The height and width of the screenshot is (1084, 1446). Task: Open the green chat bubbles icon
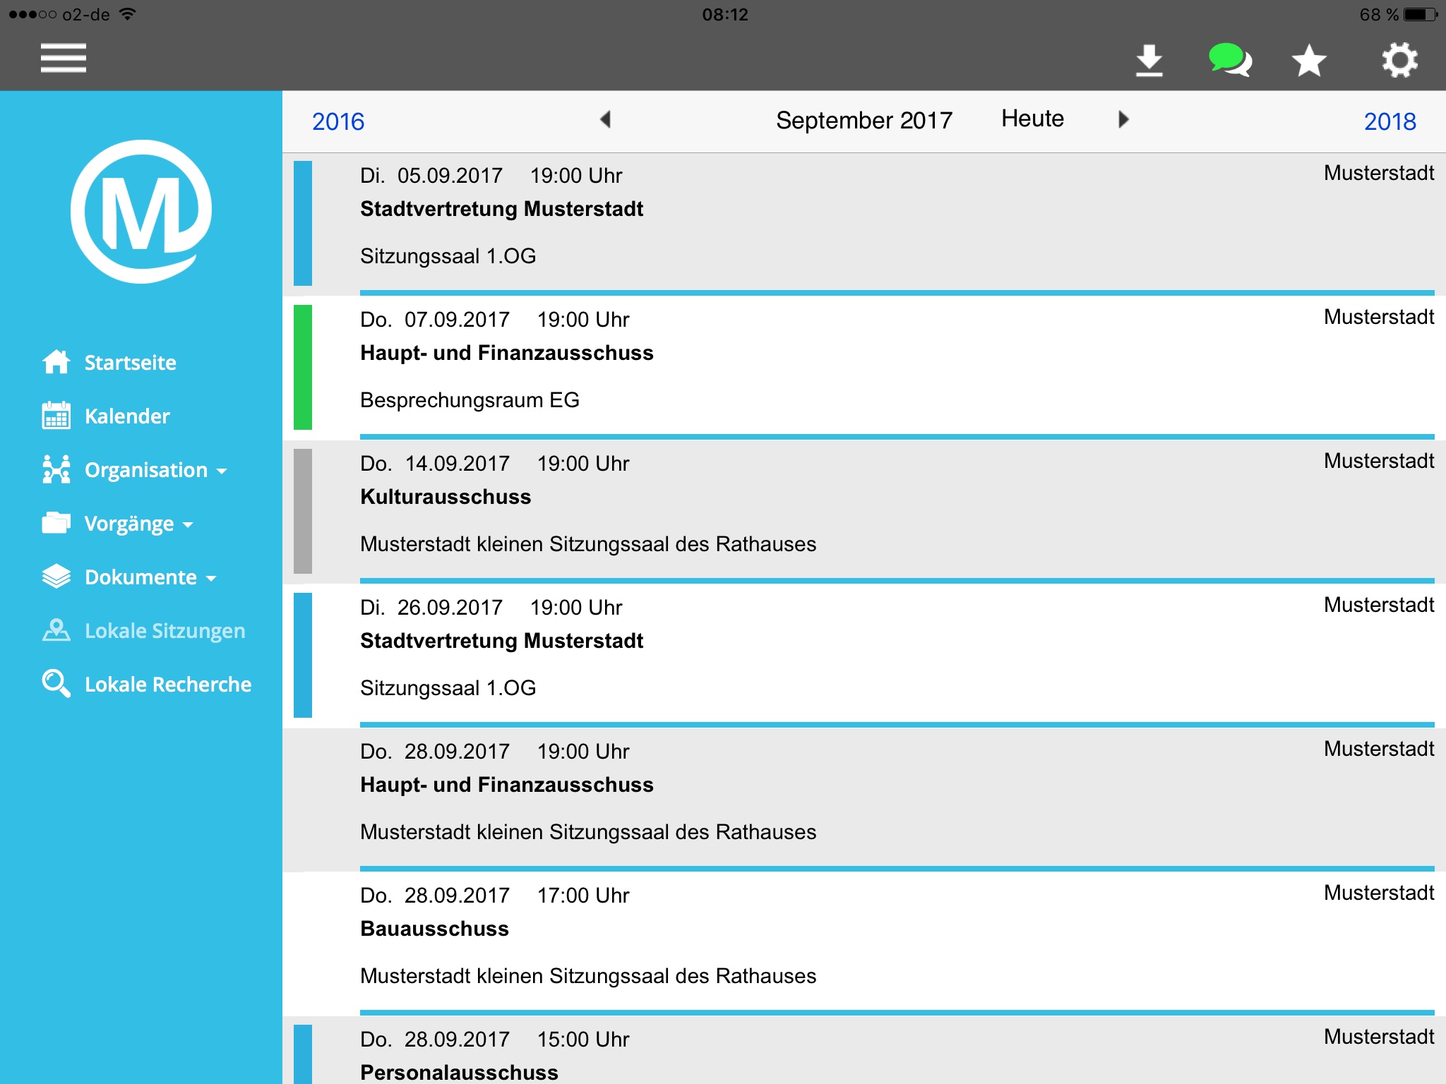[1230, 60]
